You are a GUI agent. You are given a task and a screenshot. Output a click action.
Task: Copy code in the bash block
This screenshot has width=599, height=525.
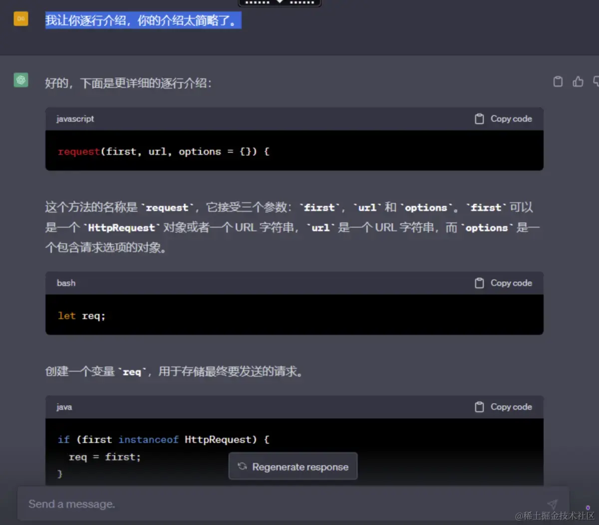[503, 283]
